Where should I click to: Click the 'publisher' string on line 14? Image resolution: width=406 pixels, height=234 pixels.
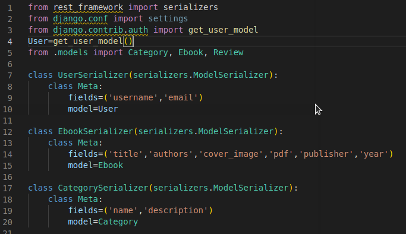[326, 154]
